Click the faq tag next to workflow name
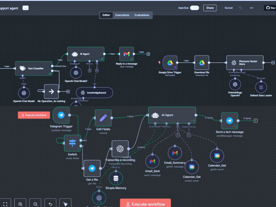The width and height of the screenshot is (276, 207). pos(25,8)
